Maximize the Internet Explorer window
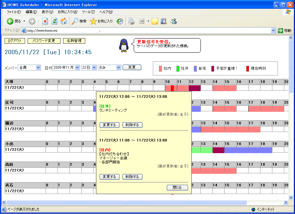The width and height of the screenshot is (295, 214). pyautogui.click(x=283, y=5)
